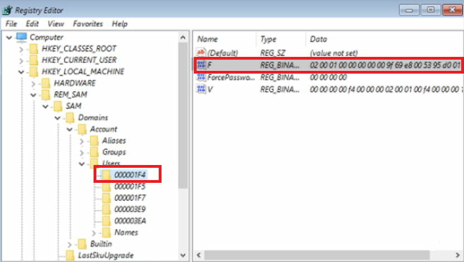Click the HKEY_CURRENT_USER folder icon

click(x=34, y=60)
